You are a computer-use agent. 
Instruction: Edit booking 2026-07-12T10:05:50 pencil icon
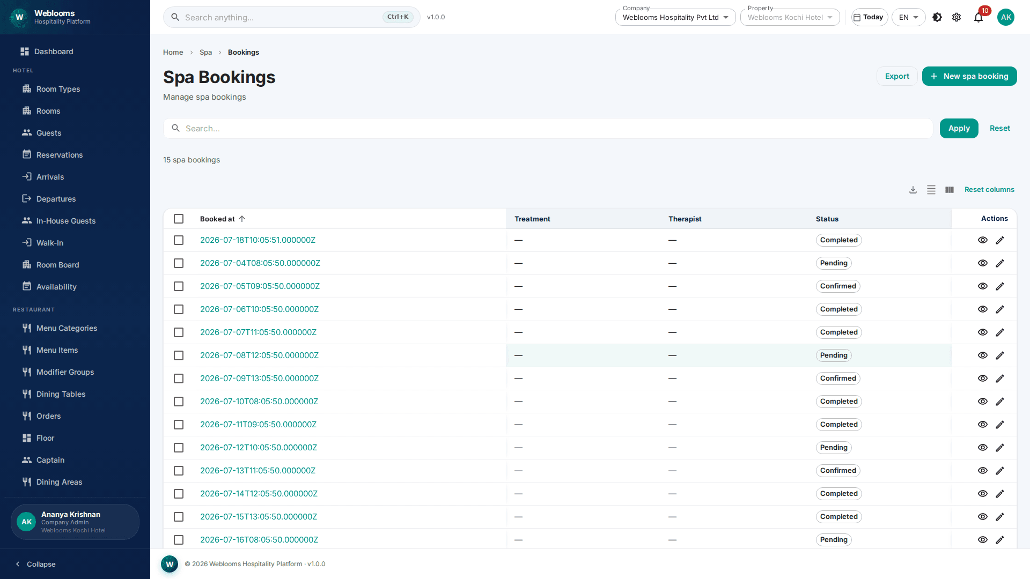1000,448
